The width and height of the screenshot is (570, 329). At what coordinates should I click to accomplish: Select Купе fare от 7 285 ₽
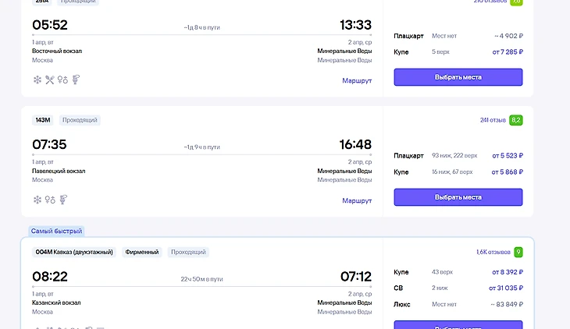(507, 51)
